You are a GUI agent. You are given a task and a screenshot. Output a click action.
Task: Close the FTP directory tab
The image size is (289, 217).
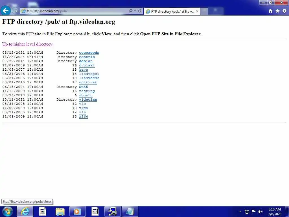tap(197, 11)
